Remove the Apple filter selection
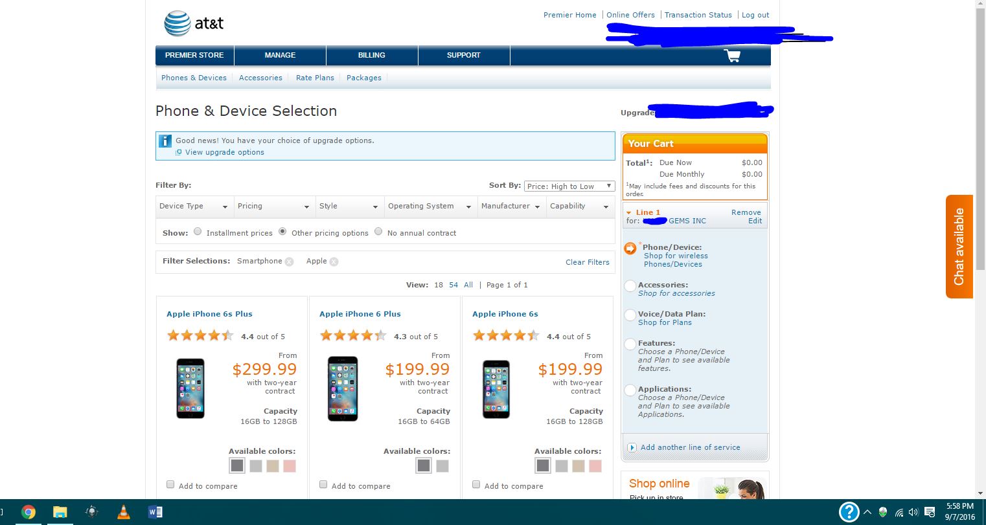The width and height of the screenshot is (986, 525). tap(334, 262)
